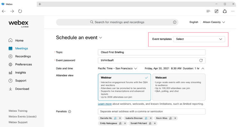Image resolution: width=239 pixels, height=127 pixels.
Task: Click the Duration: 1 hr text
Action: 191,68
